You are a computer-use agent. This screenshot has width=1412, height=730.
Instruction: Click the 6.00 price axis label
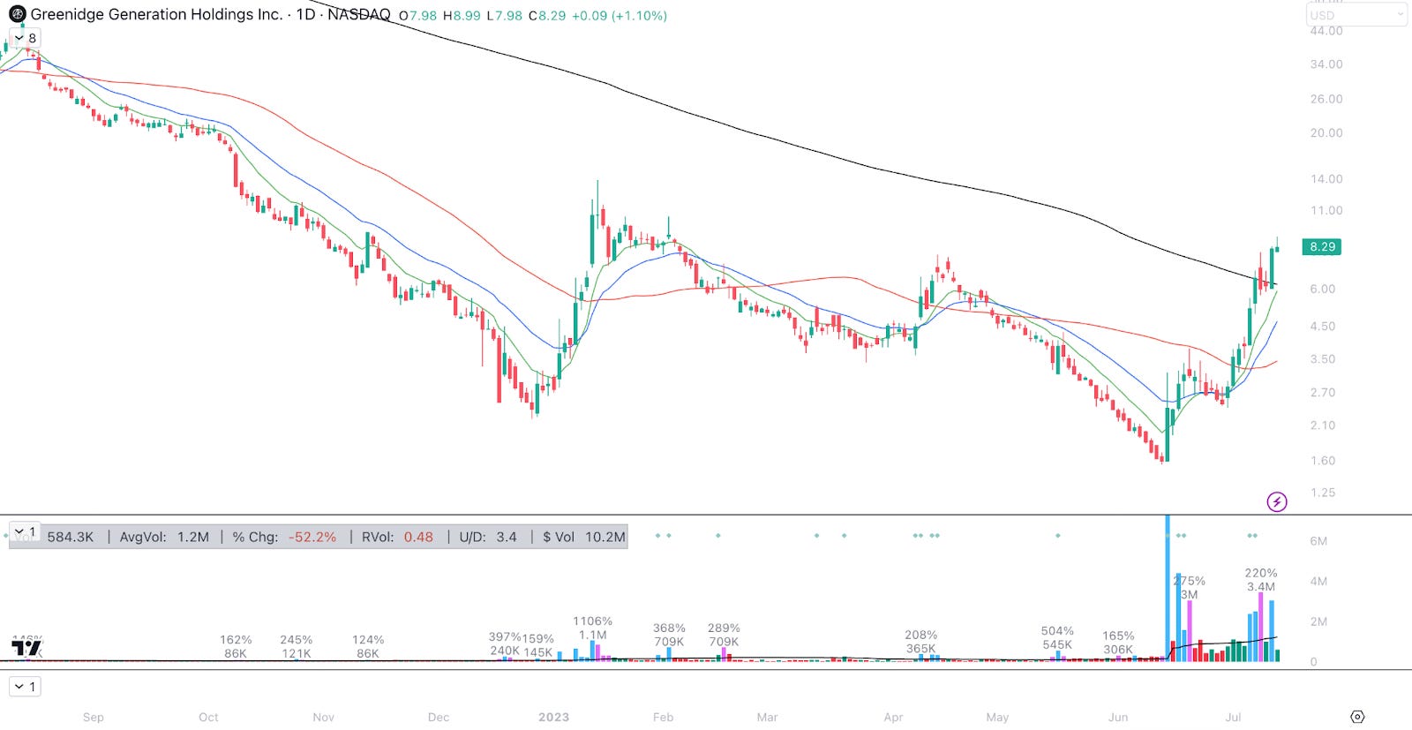coord(1323,289)
